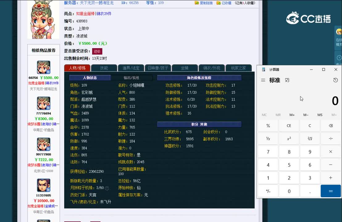Viewport: 342px width, 222px height.
Task: Click the 还价 bargain button
Action: pos(97,51)
